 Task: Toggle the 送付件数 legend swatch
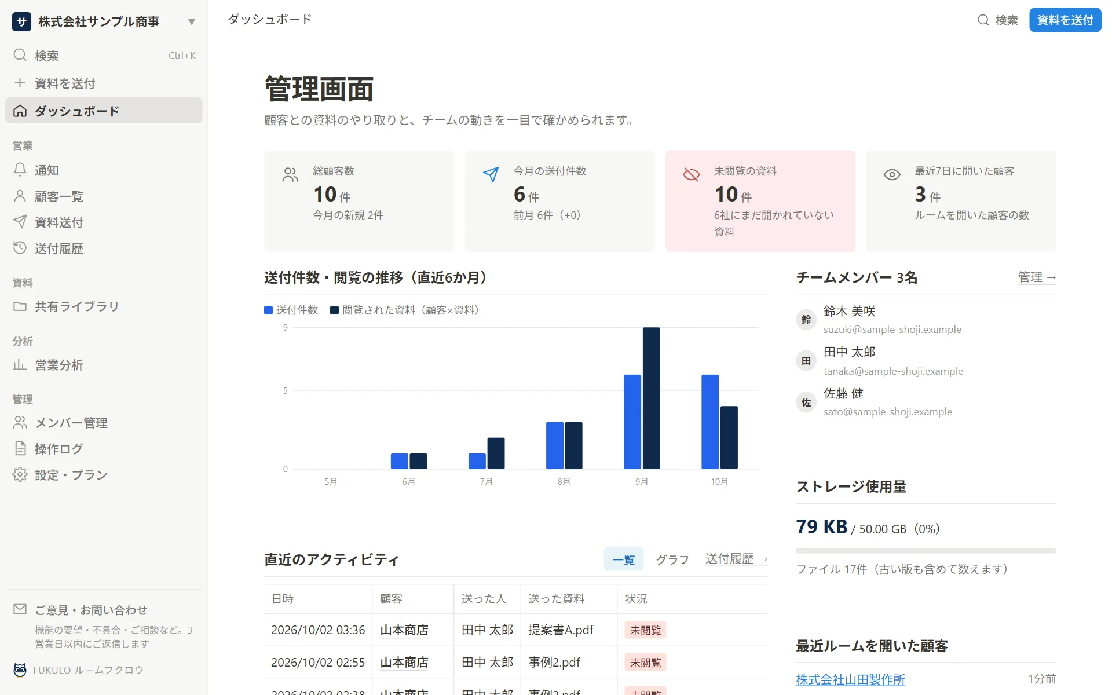pos(268,310)
